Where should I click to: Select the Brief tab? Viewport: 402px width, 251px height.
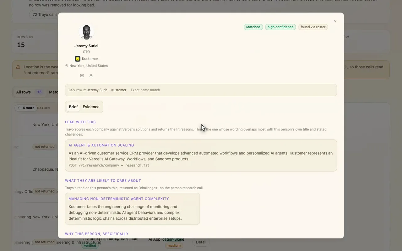coord(73,107)
